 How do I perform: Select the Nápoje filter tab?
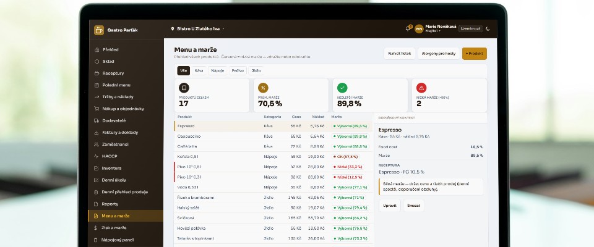(217, 71)
